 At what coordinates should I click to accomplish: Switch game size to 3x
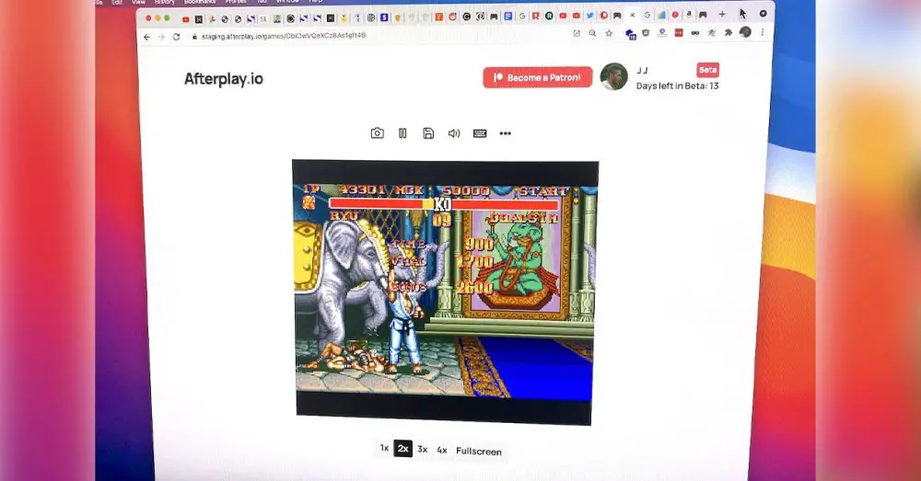coord(423,450)
